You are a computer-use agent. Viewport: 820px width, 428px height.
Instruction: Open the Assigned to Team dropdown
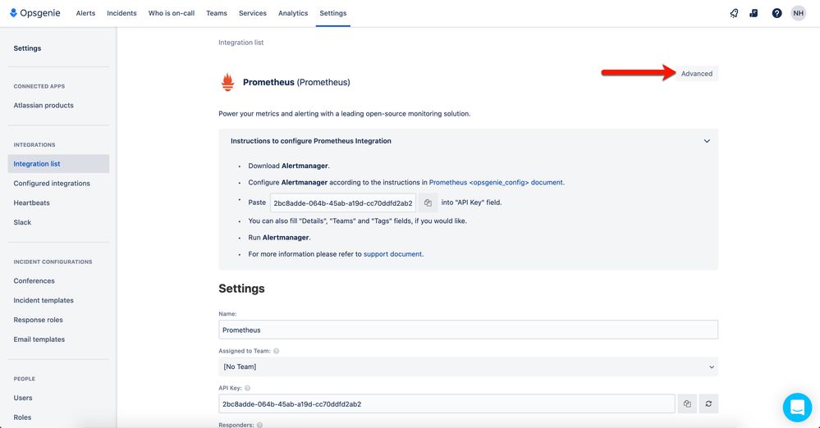point(468,367)
